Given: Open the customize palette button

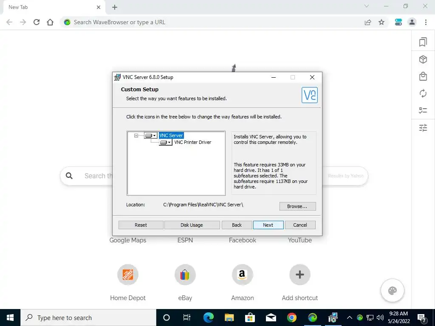Looking at the screenshot, I should tap(393, 290).
